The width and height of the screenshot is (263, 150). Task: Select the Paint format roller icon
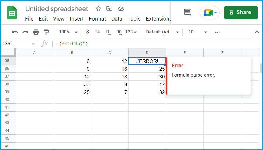pos(46,32)
